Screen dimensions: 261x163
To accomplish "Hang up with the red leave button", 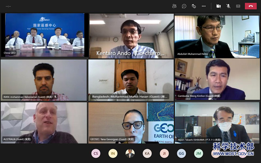I will 251,6.
